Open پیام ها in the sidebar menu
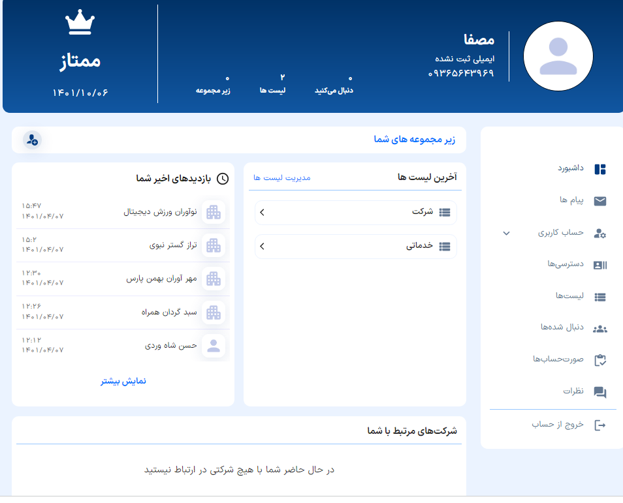Viewport: 623px width, 503px height. 571,200
